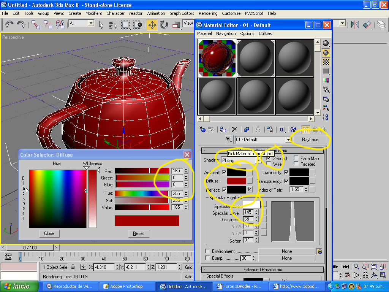Open the Navigation menu in Material Editor

click(x=226, y=33)
